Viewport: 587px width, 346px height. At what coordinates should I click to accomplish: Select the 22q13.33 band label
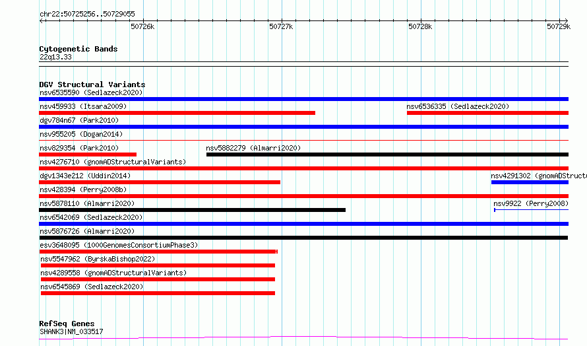[55, 57]
